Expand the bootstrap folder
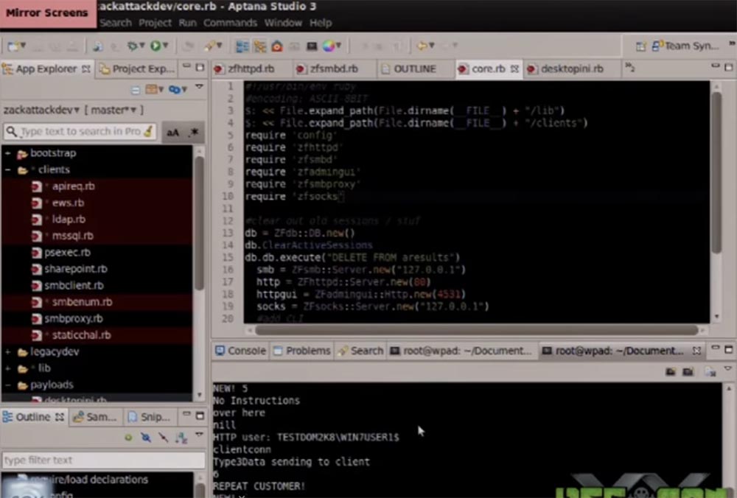737x498 pixels. tap(8, 153)
